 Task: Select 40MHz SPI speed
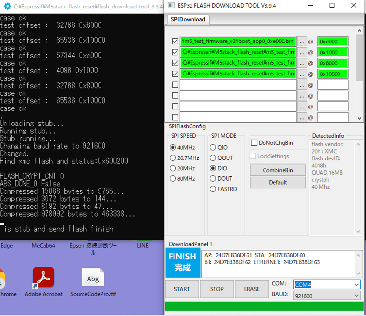(173, 147)
